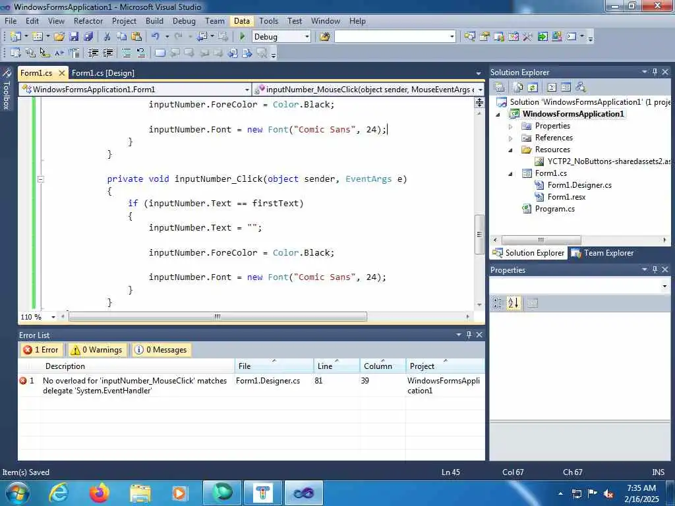The image size is (675, 506).
Task: Toggle the bookmark on the current line
Action: [160, 53]
